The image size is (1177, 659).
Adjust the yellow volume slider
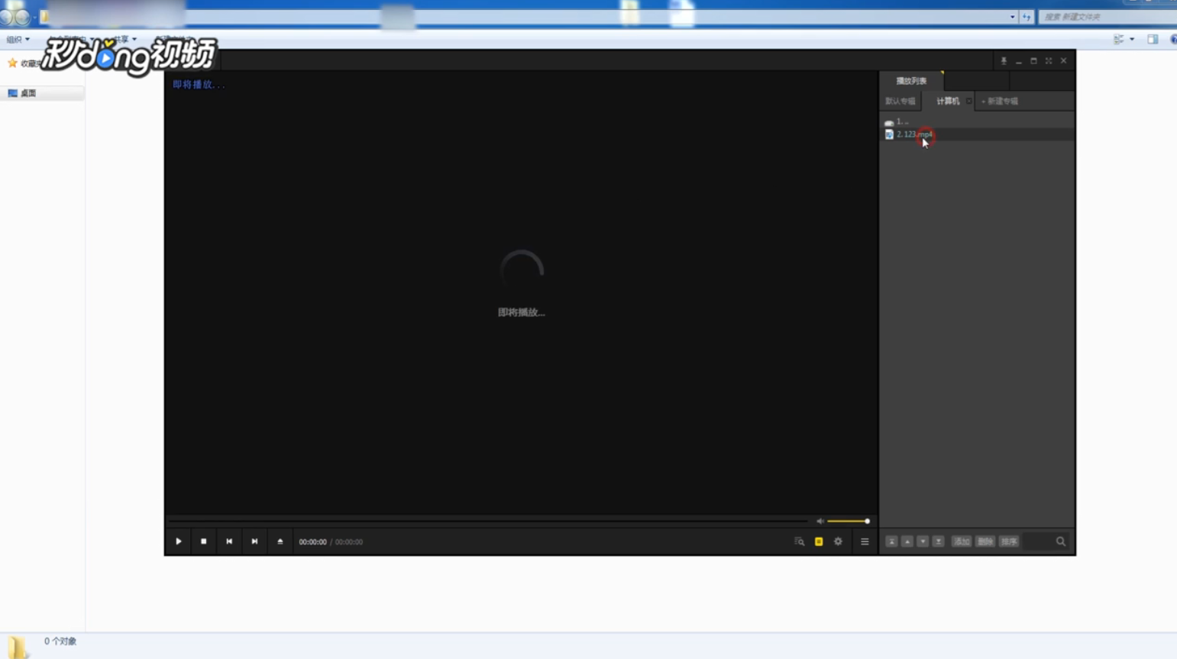point(848,522)
